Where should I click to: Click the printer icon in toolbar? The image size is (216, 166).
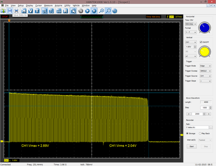point(16,11)
